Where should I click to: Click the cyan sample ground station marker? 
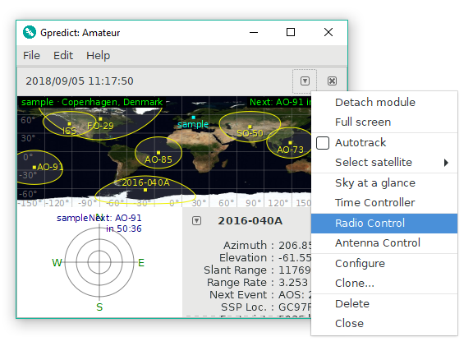pos(193,118)
